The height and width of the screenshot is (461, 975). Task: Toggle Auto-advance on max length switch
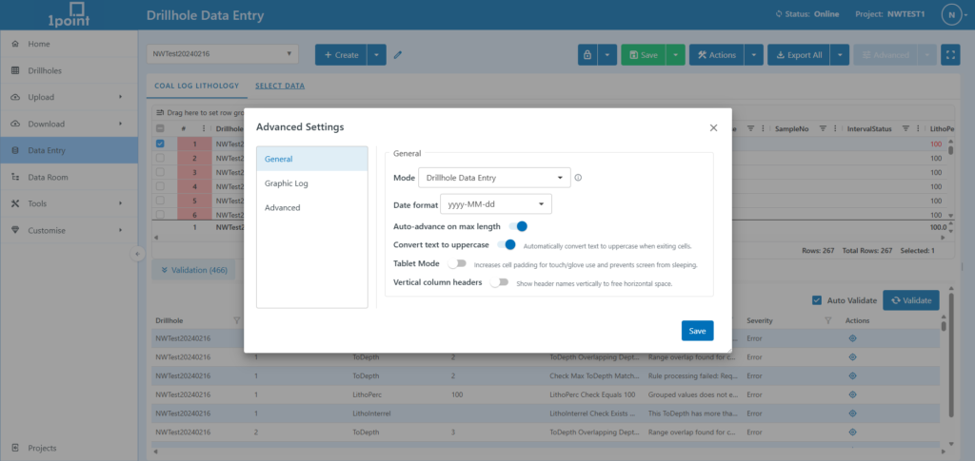(517, 226)
